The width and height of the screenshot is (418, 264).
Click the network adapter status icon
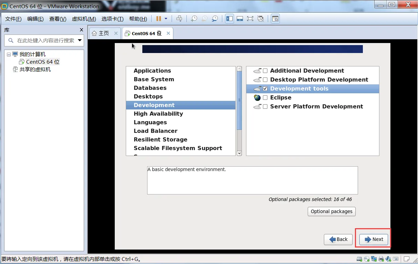[x=374, y=259]
